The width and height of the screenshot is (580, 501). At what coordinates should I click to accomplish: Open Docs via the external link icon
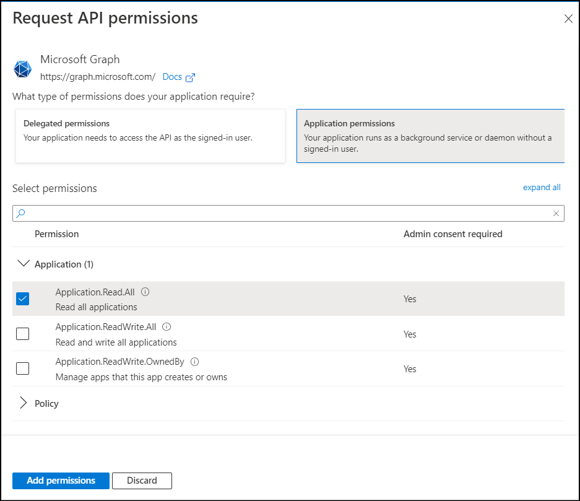[x=192, y=76]
